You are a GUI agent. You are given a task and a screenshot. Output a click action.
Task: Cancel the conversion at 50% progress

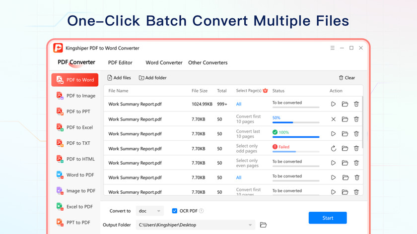click(333, 119)
